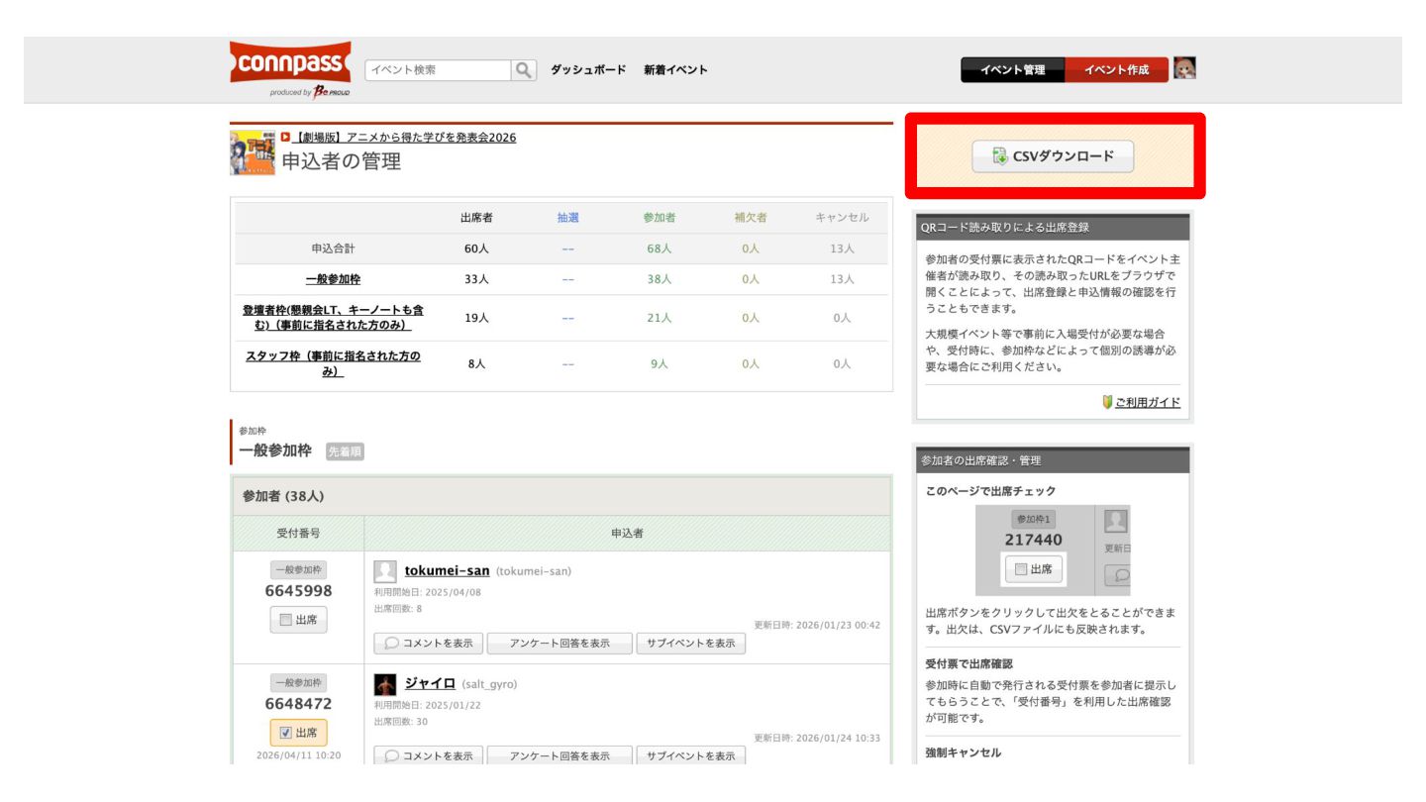Viewport: 1426px width, 802px height.
Task: Click the 補欠者 column header
Action: 750,218
